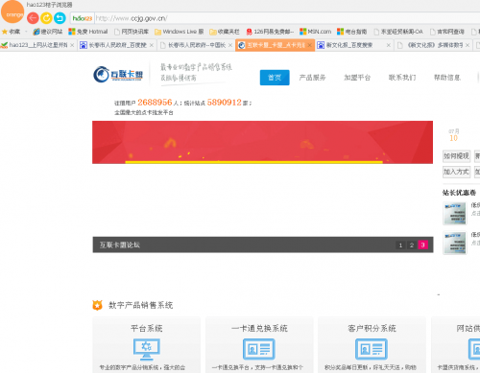The height and width of the screenshot is (373, 480).
Task: Click the orange badge beside 数字产品销售系统
Action: (97, 305)
